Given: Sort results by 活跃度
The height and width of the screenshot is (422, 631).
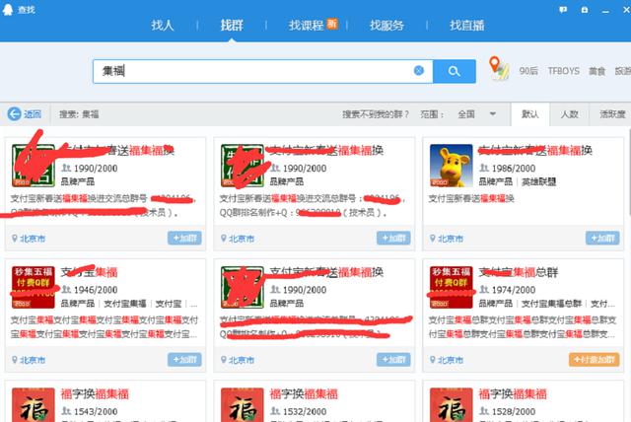Looking at the screenshot, I should 612,114.
